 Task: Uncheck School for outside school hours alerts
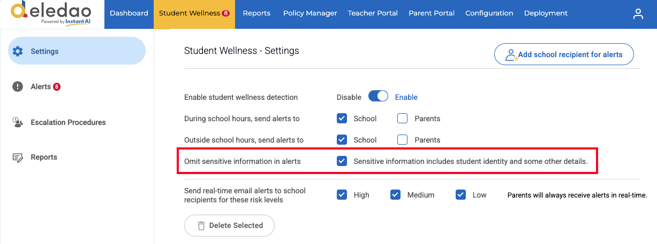point(342,140)
